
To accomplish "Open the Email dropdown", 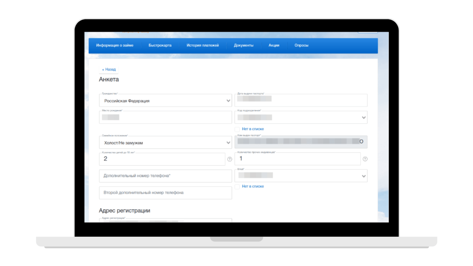I will click(301, 176).
